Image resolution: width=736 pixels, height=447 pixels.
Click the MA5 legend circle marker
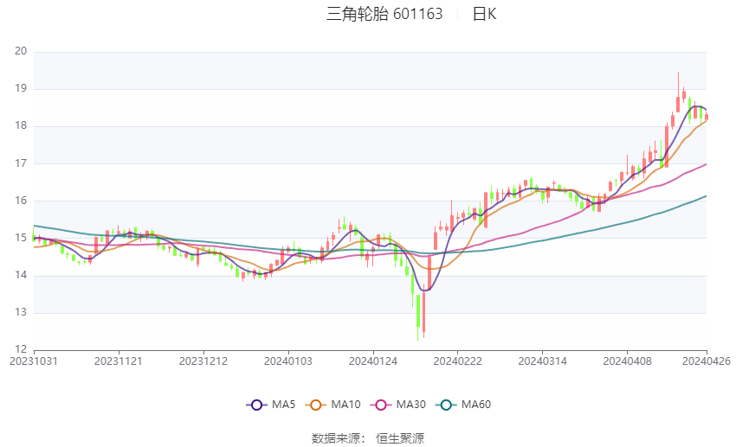click(255, 404)
